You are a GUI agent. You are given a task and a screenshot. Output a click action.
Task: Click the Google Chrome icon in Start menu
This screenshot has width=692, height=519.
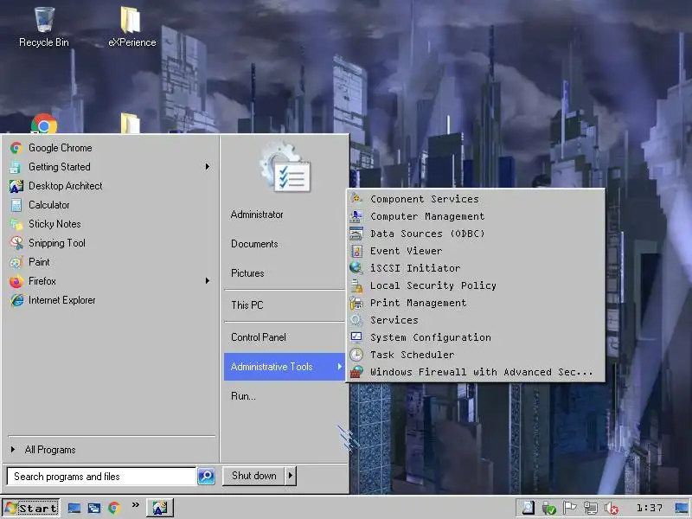pyautogui.click(x=16, y=148)
